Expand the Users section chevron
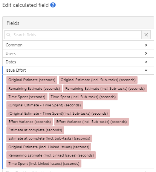 point(146,54)
